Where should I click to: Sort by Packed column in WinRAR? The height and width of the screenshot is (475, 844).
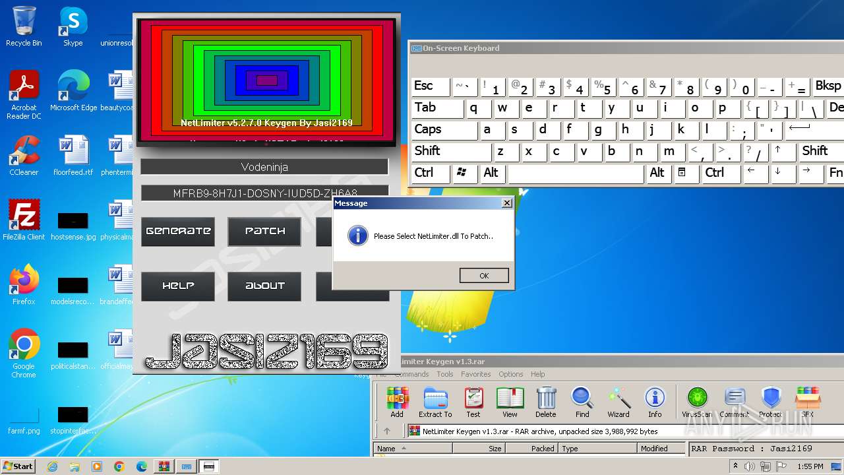tap(531, 449)
